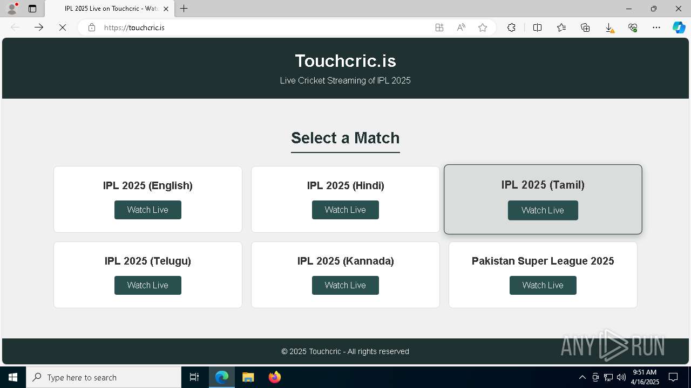Open Browser essentials heart icon
This screenshot has height=388, width=691.
pos(633,27)
